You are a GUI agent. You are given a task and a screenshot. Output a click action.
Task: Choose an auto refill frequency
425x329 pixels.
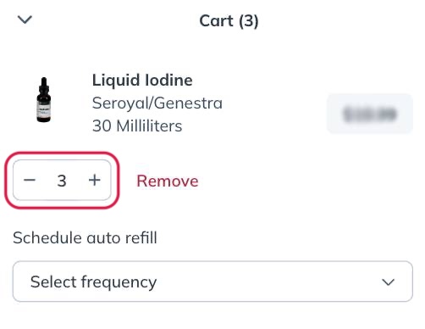click(x=212, y=282)
